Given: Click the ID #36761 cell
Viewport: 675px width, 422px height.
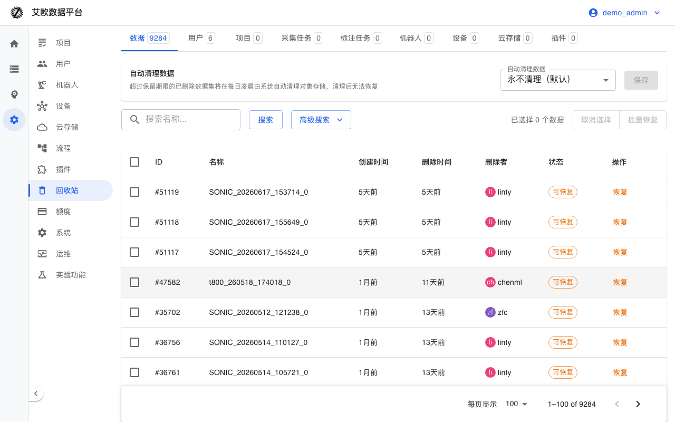Looking at the screenshot, I should 168,372.
